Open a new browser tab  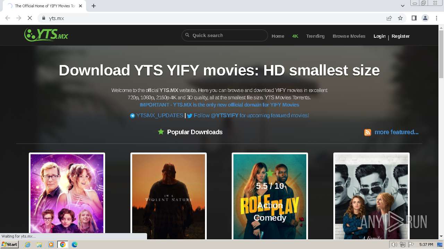point(94,6)
